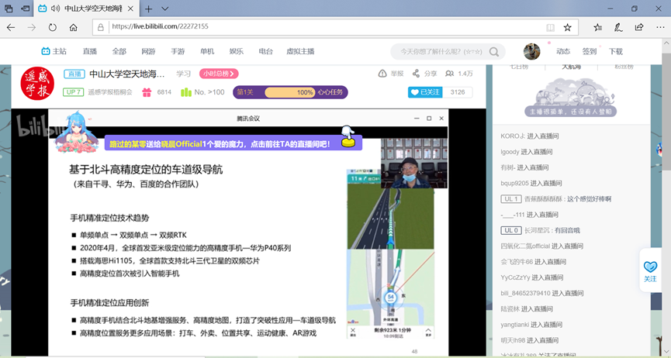Expand the 小时总榜 ranking badge
The width and height of the screenshot is (671, 358).
218,74
